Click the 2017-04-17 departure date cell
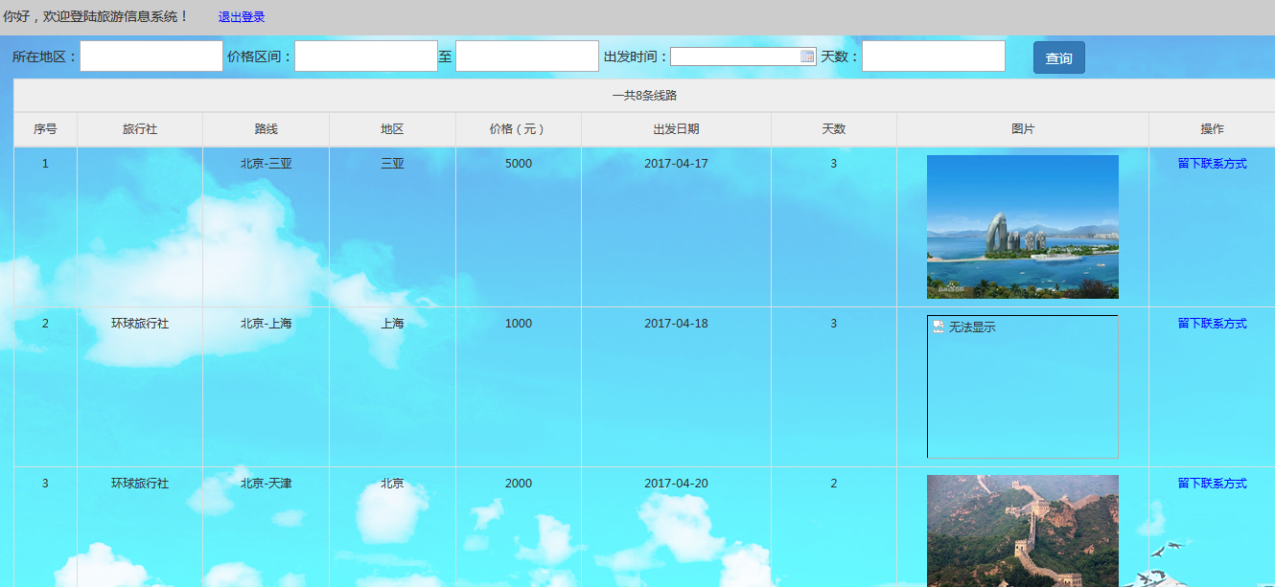The width and height of the screenshot is (1275, 587). pyautogui.click(x=676, y=227)
